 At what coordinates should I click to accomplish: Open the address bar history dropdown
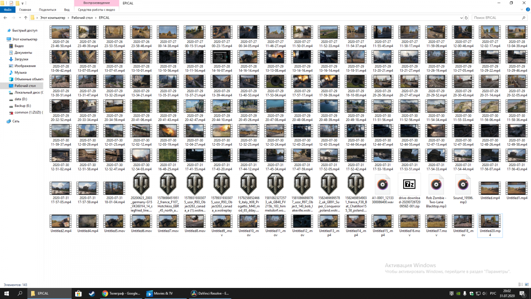(461, 18)
